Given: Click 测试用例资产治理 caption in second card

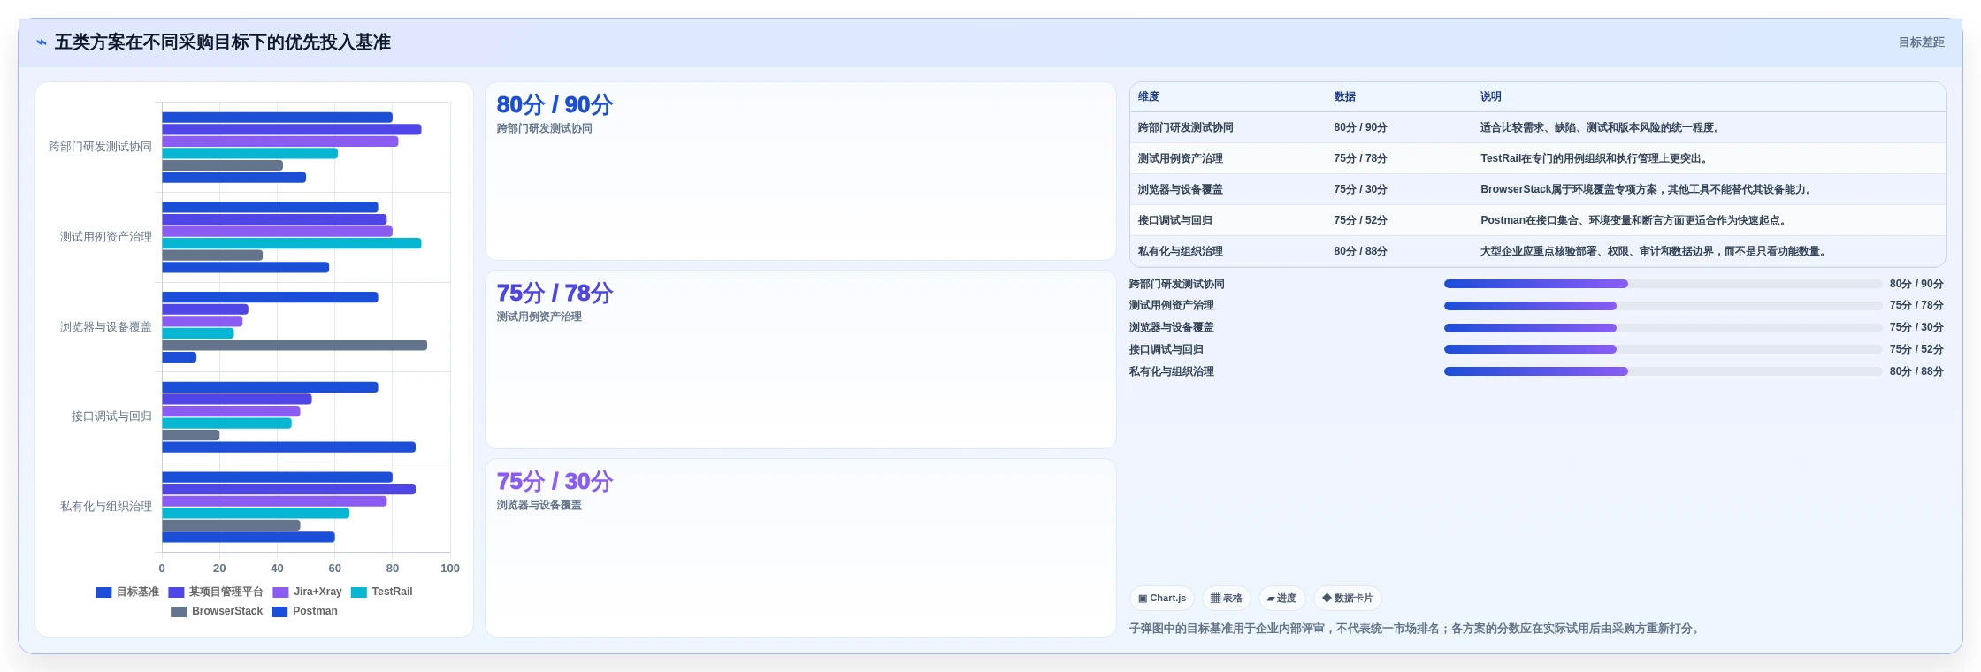Looking at the screenshot, I should (x=539, y=317).
